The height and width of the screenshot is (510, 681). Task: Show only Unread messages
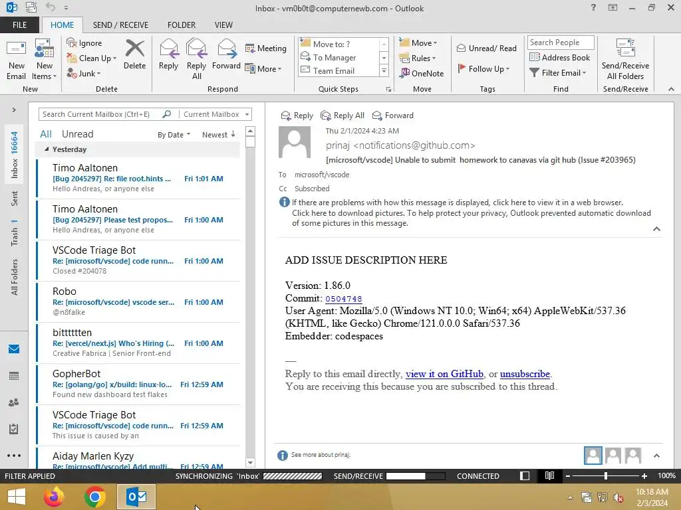pyautogui.click(x=77, y=134)
